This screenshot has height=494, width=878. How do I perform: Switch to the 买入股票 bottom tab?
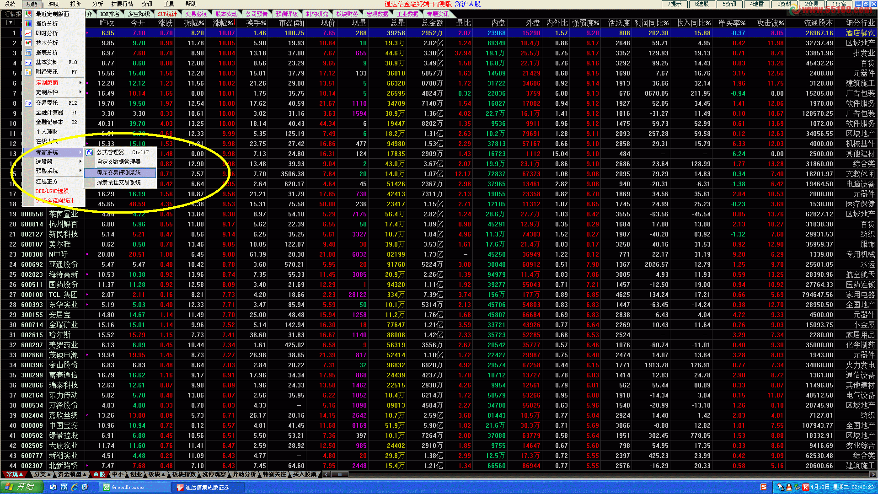coord(305,474)
